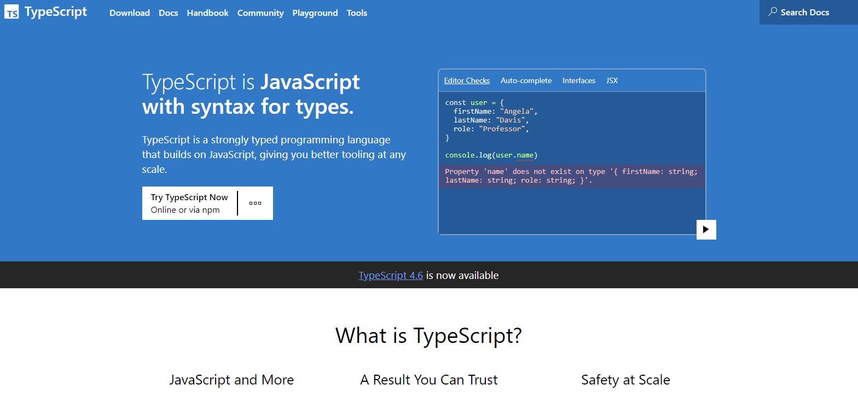The height and width of the screenshot is (396, 858).
Task: Click the three-squares icon on Try TypeScript button
Action: [x=255, y=203]
